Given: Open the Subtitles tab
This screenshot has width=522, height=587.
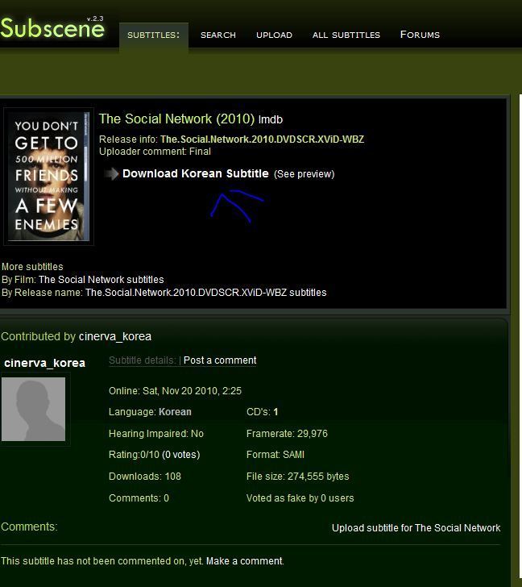Looking at the screenshot, I should pos(154,35).
